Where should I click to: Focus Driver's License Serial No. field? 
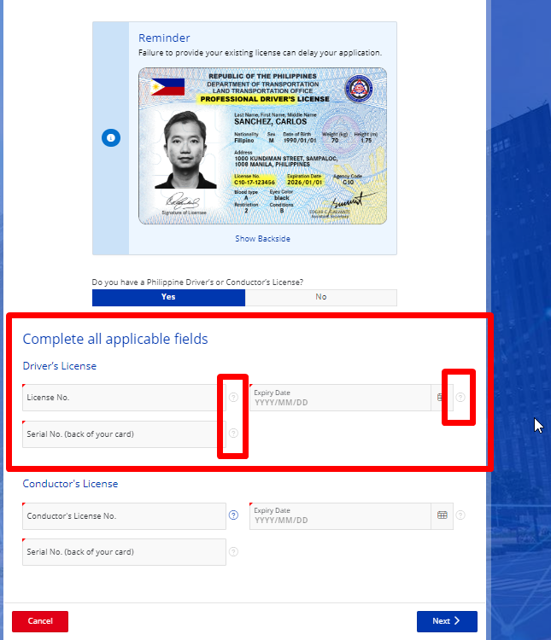[x=124, y=433]
